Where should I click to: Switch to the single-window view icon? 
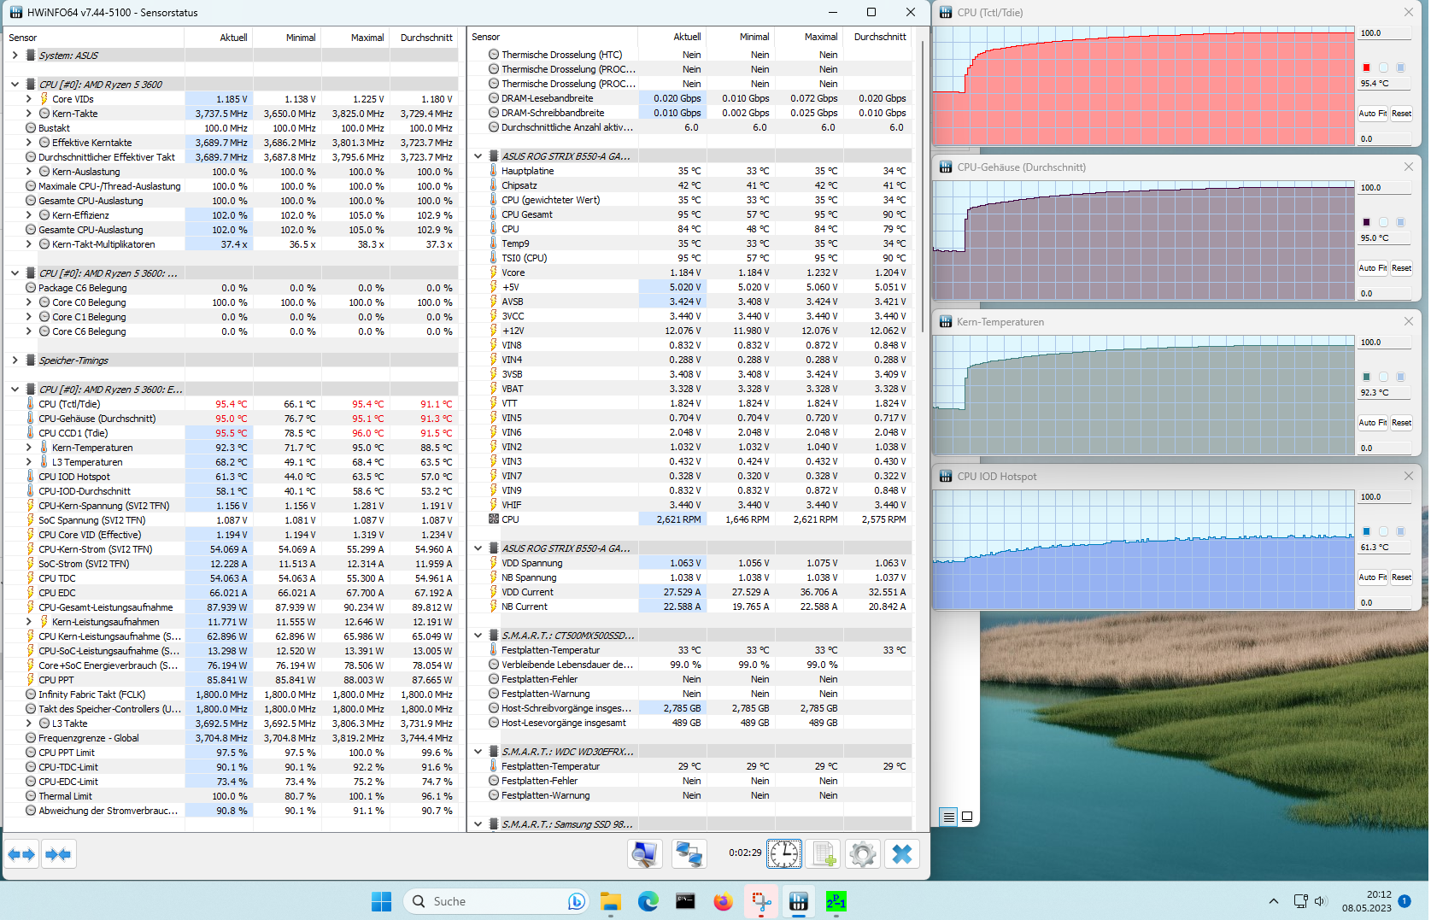(x=967, y=817)
